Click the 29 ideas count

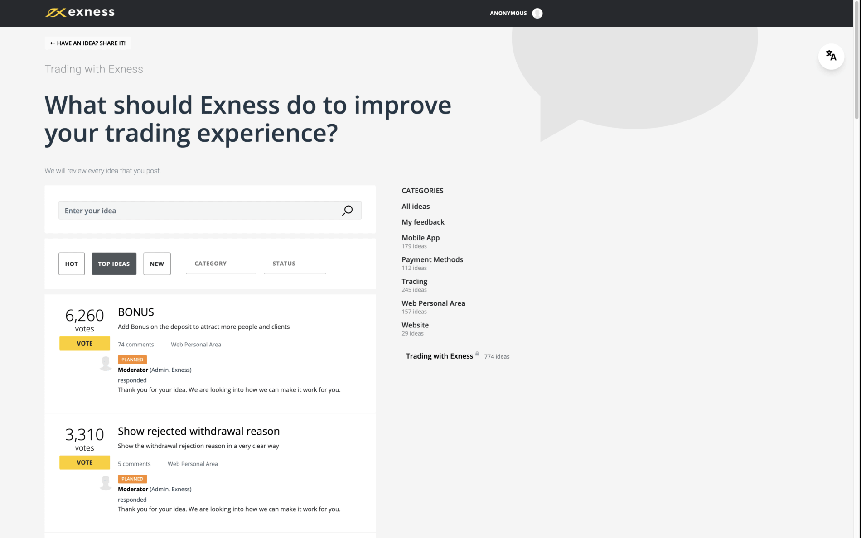pos(413,334)
